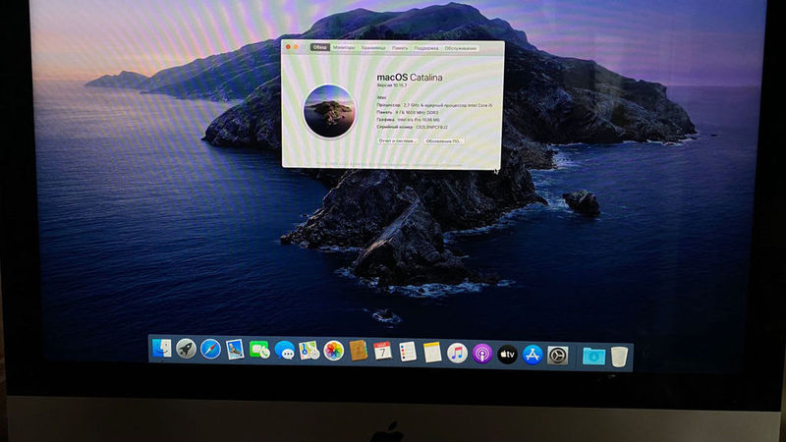Image resolution: width=786 pixels, height=442 pixels.
Task: Open Podcasts purple icon in Dock
Action: (x=482, y=354)
